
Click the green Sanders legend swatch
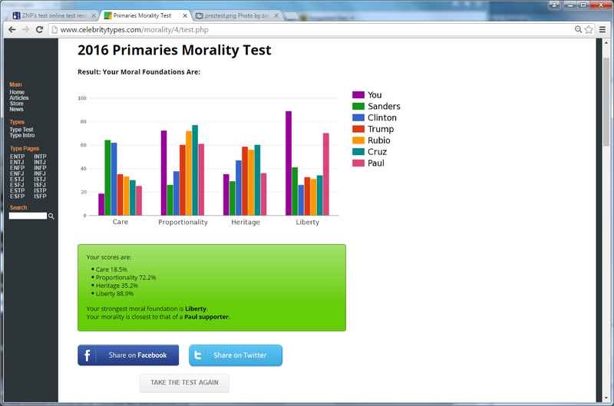click(358, 106)
